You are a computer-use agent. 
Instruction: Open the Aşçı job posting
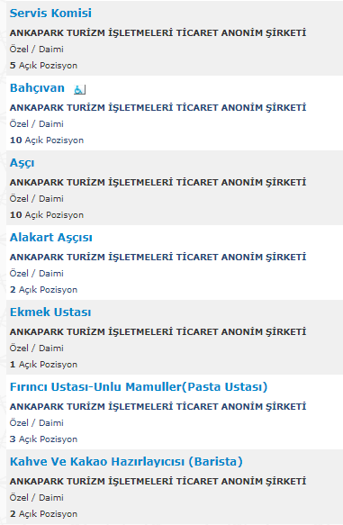click(x=23, y=163)
